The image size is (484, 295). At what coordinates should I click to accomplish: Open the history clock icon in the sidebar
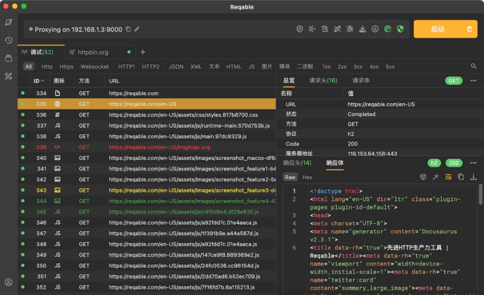[x=9, y=40]
